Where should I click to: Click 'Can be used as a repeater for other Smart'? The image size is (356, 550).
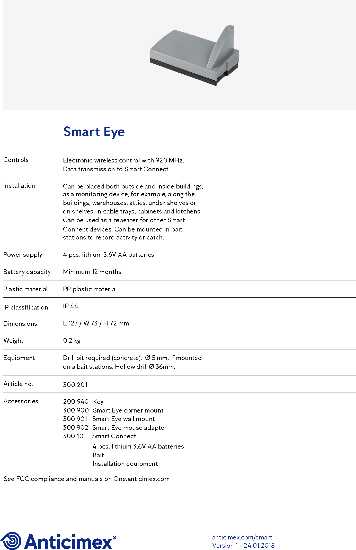tap(124, 220)
